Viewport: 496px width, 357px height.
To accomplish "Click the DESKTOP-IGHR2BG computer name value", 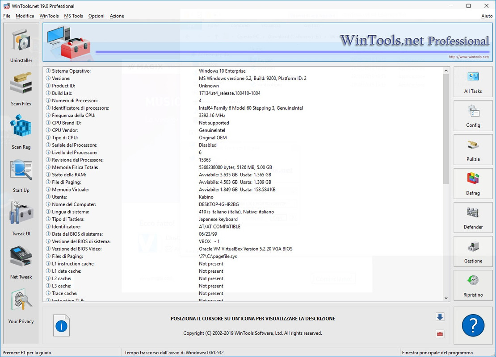I will coord(219,204).
